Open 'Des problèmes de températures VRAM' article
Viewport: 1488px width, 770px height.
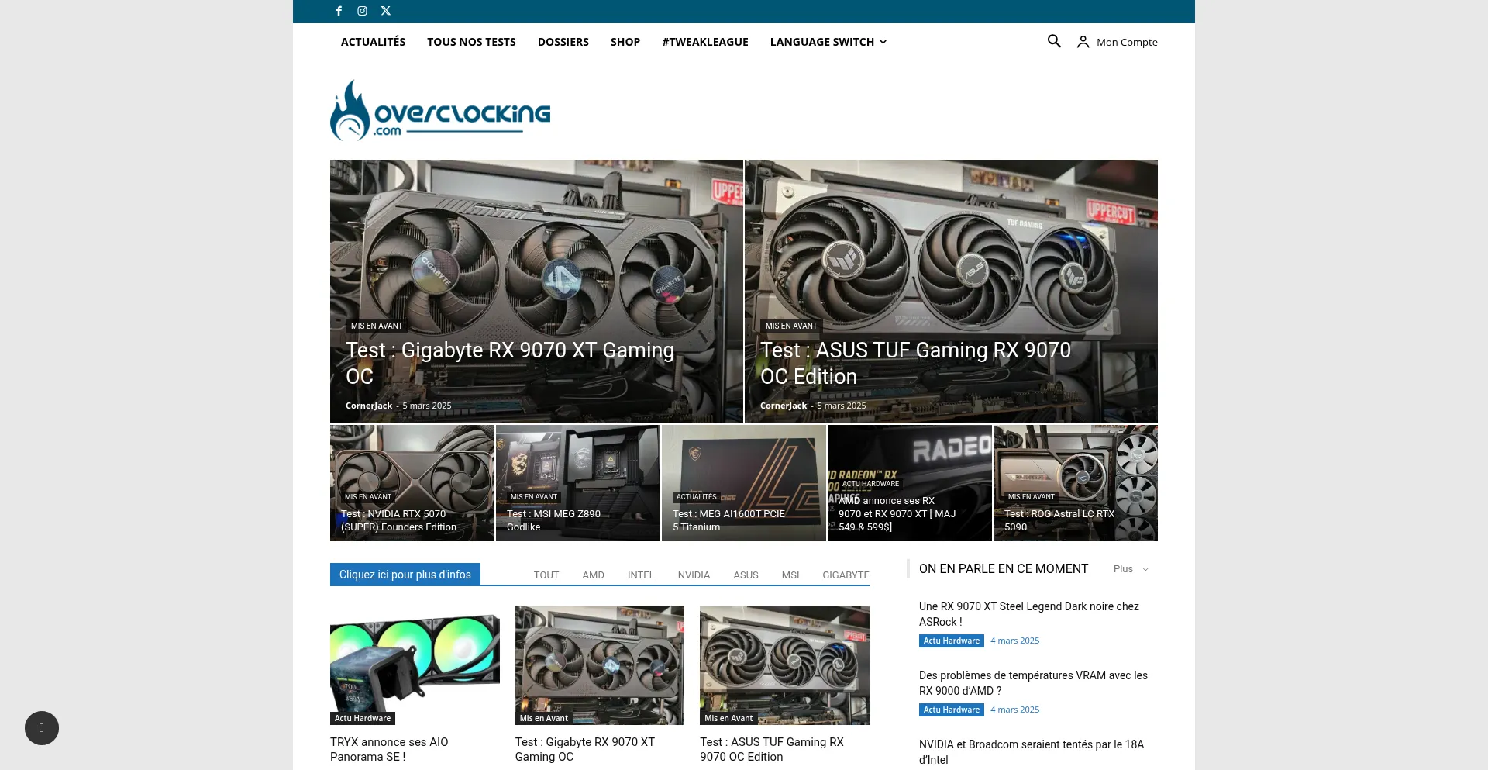1033,683
